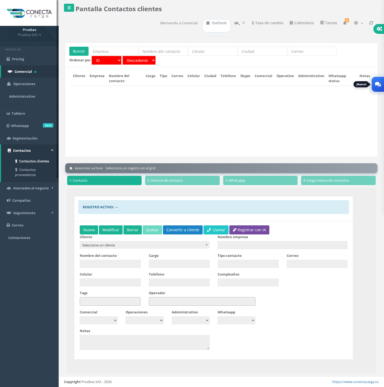Image resolution: width=384 pixels, height=387 pixels.
Task: Switch to 2. Historia de contacto tab
Action: pos(182,180)
